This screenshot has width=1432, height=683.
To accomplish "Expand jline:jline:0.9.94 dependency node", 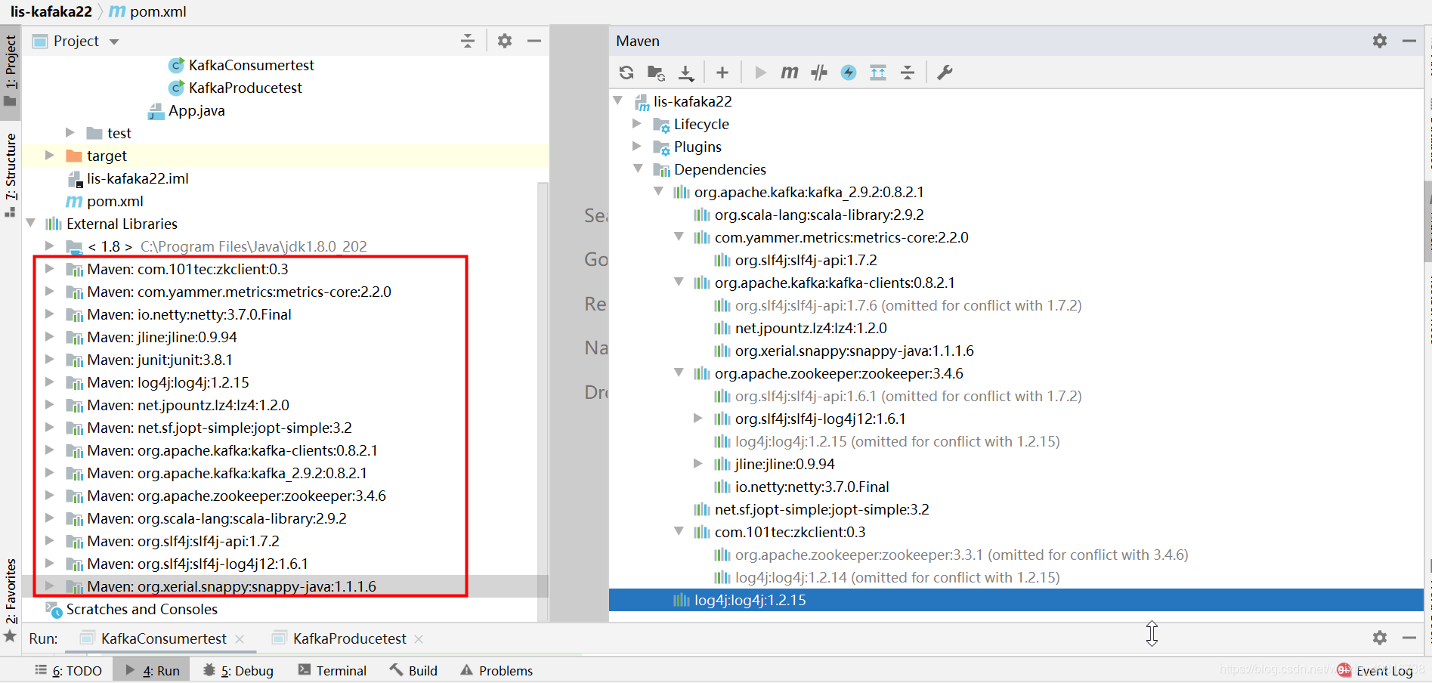I will tap(698, 463).
